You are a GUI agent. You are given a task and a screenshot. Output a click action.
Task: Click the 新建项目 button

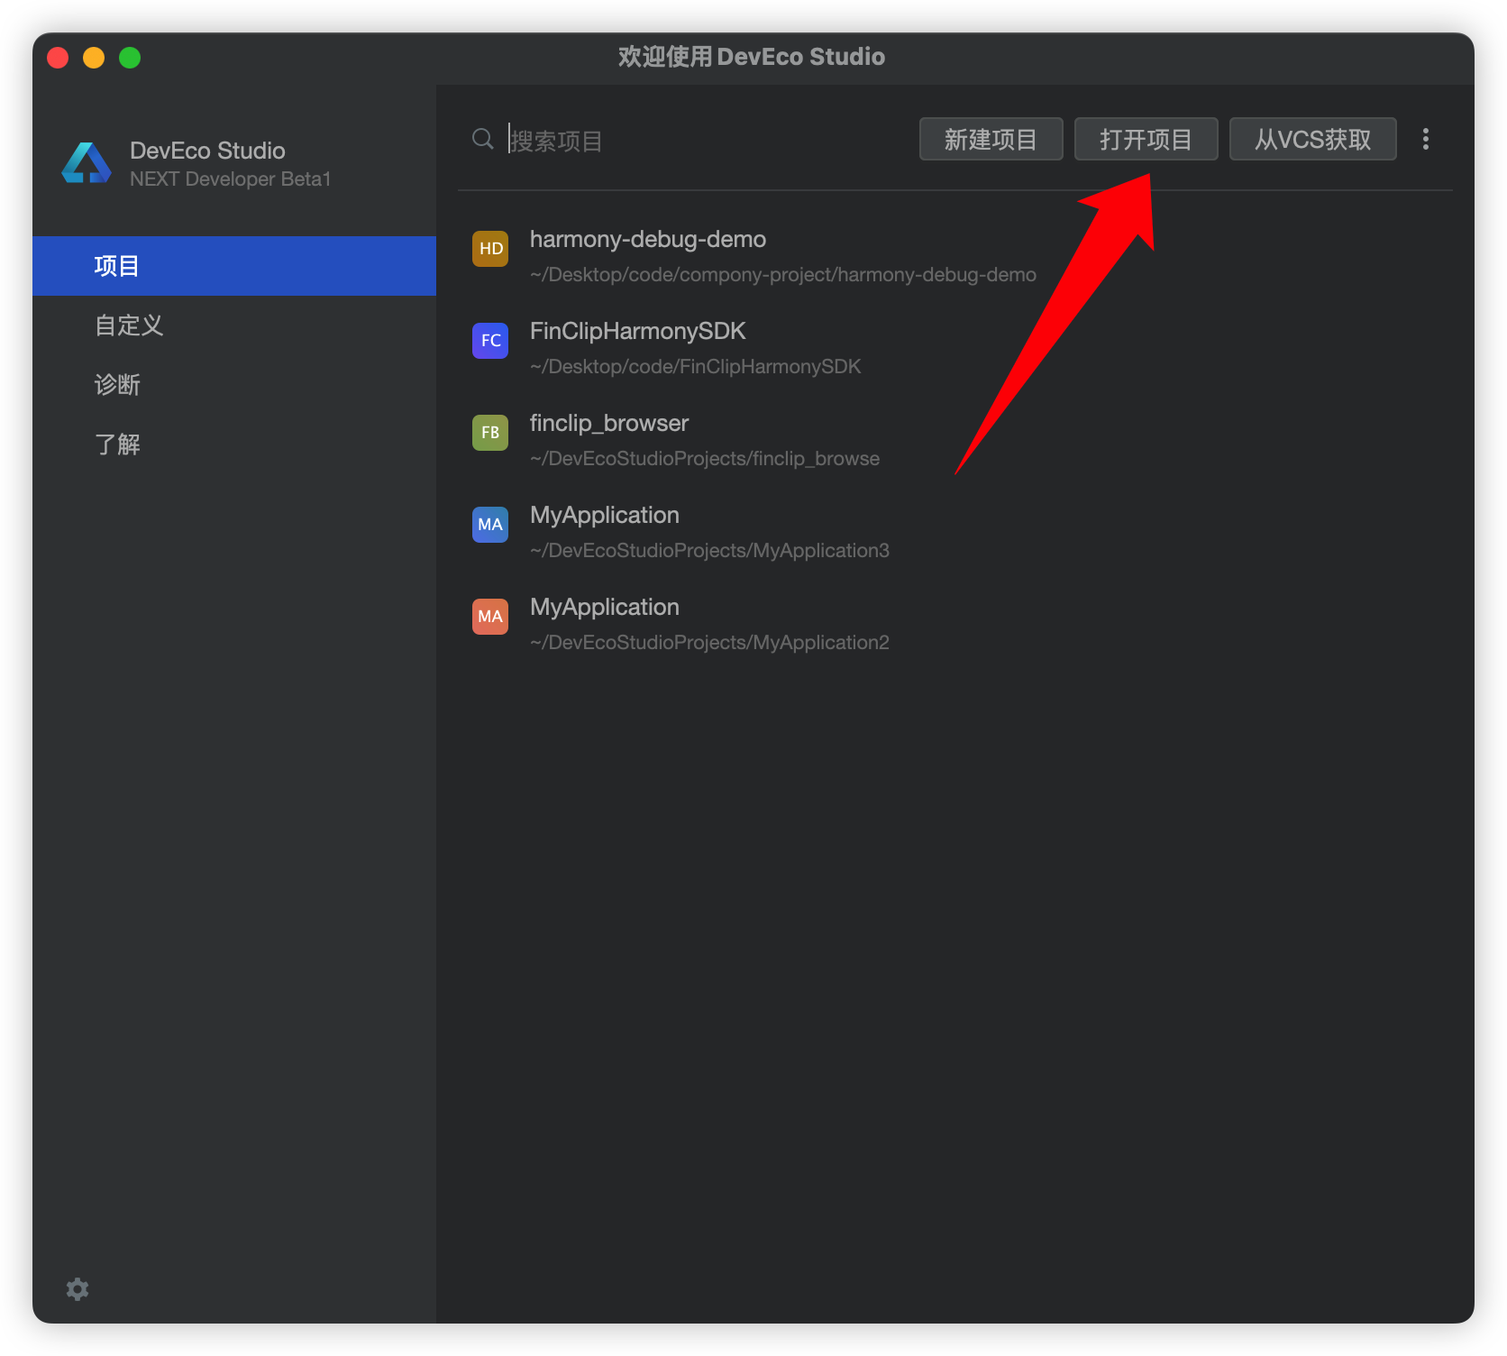[x=991, y=139]
